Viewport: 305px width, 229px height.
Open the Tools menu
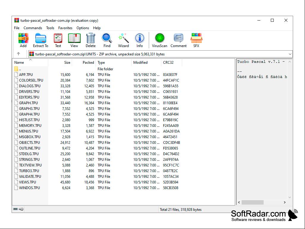[x=50, y=28]
